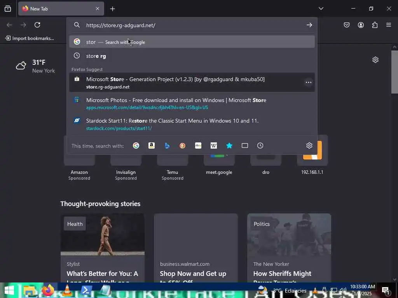This screenshot has width=398, height=298.
Task: Open the List all tabs dropdown
Action: click(321, 9)
